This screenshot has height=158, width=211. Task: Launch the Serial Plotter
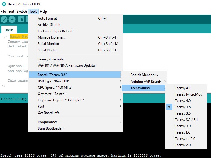(76, 50)
